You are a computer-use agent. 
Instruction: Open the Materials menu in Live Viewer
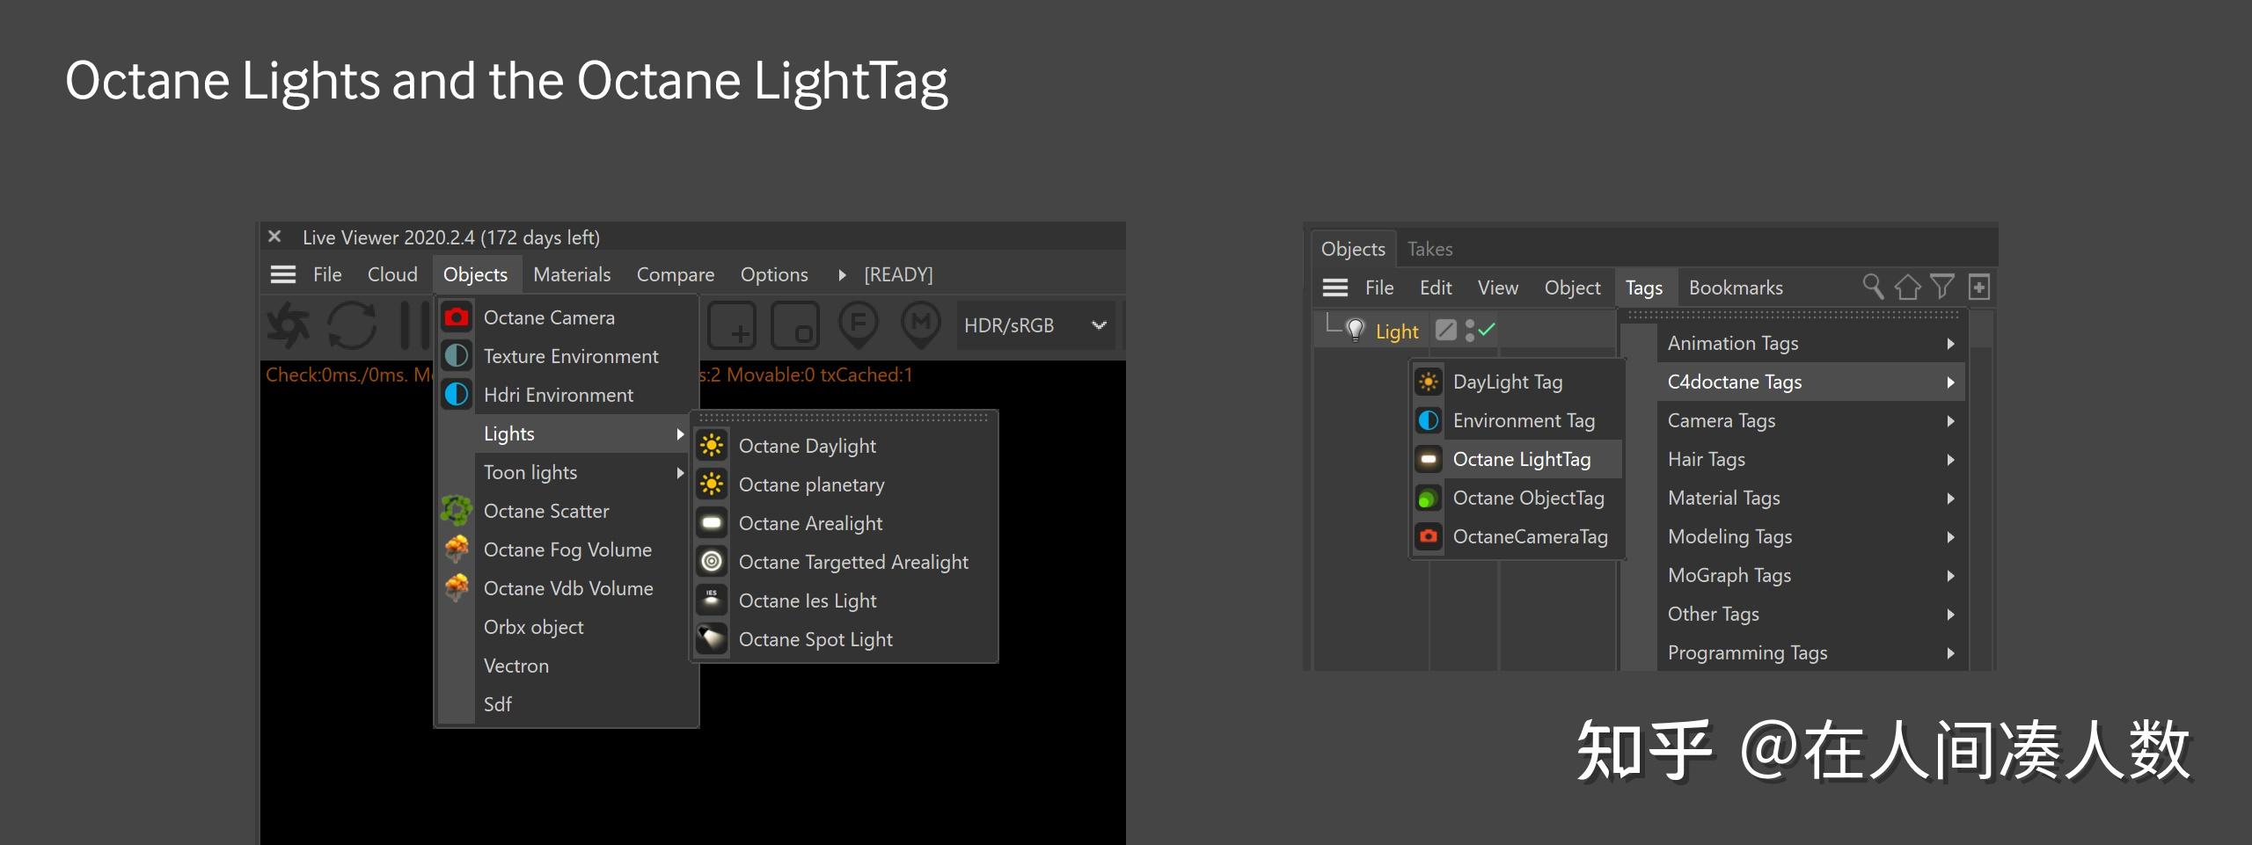coord(572,274)
